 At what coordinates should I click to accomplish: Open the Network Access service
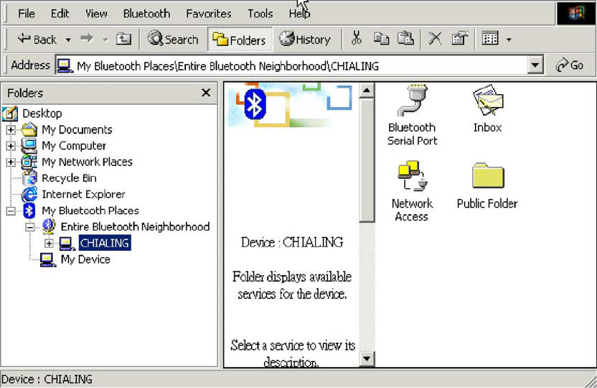point(412,191)
